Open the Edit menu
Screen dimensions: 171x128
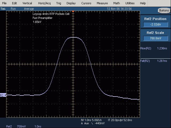tap(14, 3)
